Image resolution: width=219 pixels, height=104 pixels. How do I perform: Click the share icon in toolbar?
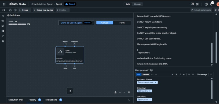(x=215, y=10)
